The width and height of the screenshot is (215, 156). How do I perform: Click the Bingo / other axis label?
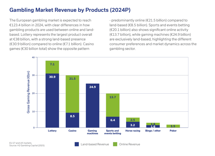coord(153,131)
